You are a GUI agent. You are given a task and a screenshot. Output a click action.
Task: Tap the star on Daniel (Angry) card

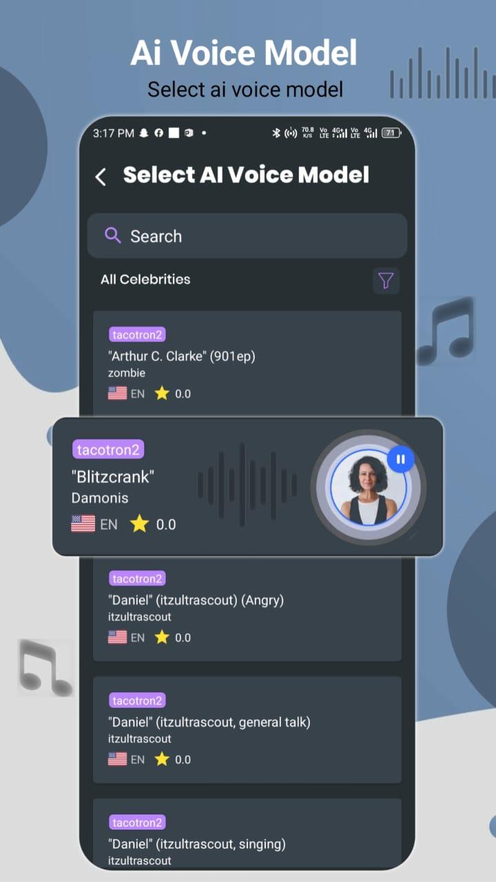[162, 637]
